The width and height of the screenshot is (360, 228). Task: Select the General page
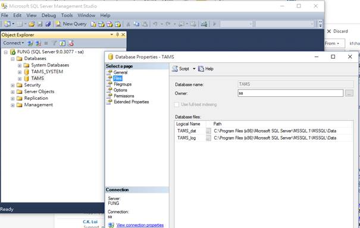[120, 72]
